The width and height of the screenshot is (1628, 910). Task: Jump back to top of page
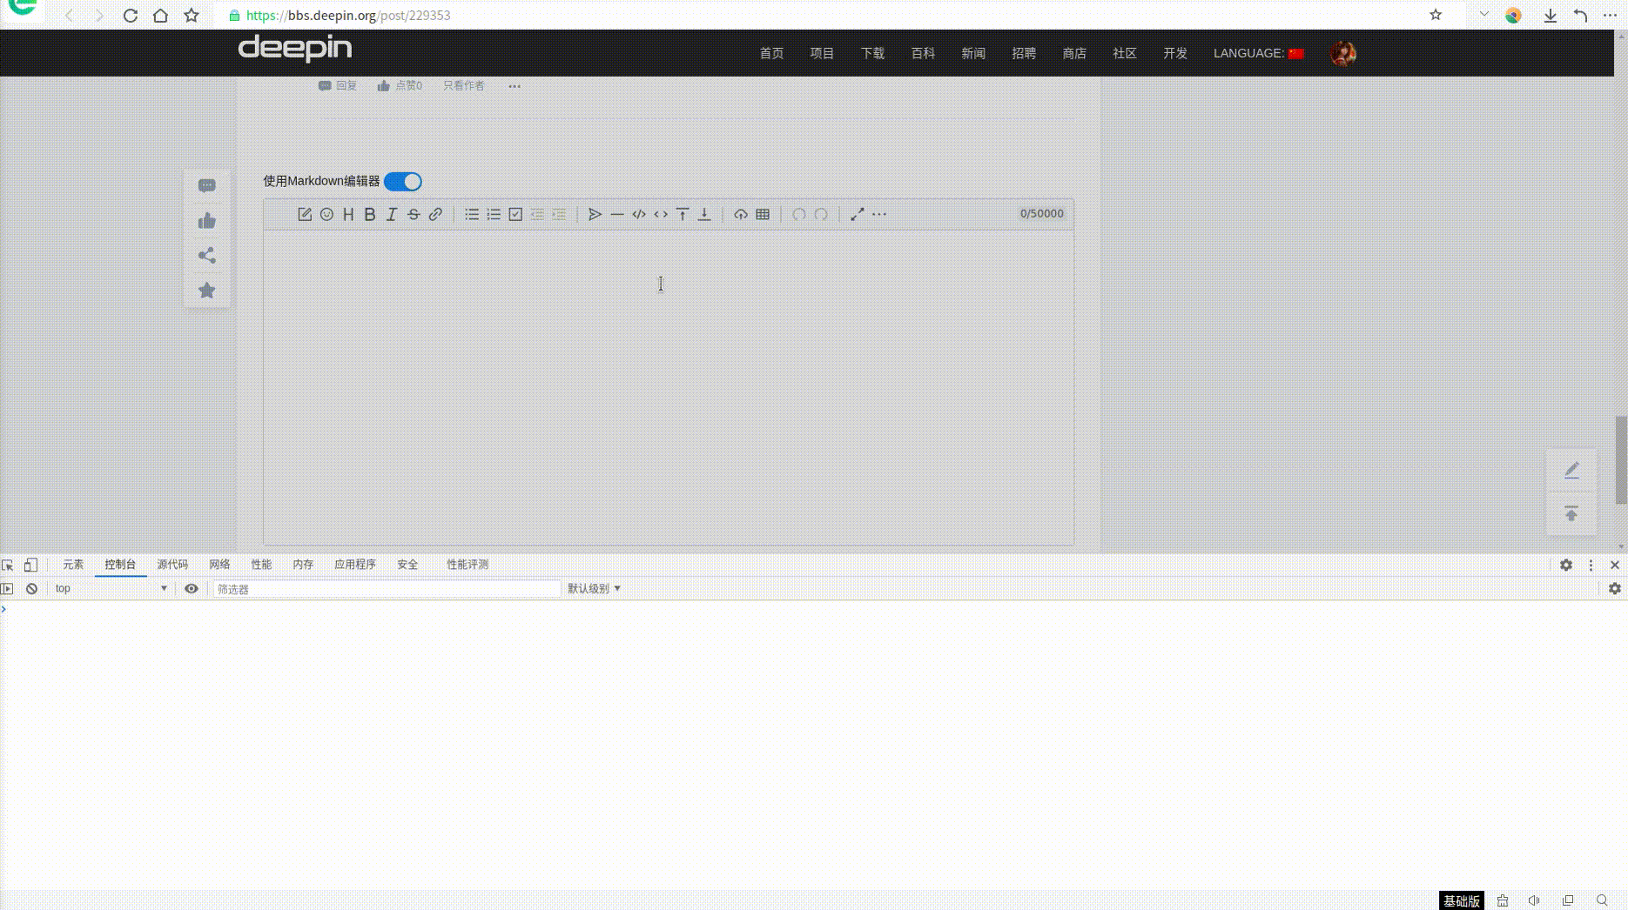1571,514
